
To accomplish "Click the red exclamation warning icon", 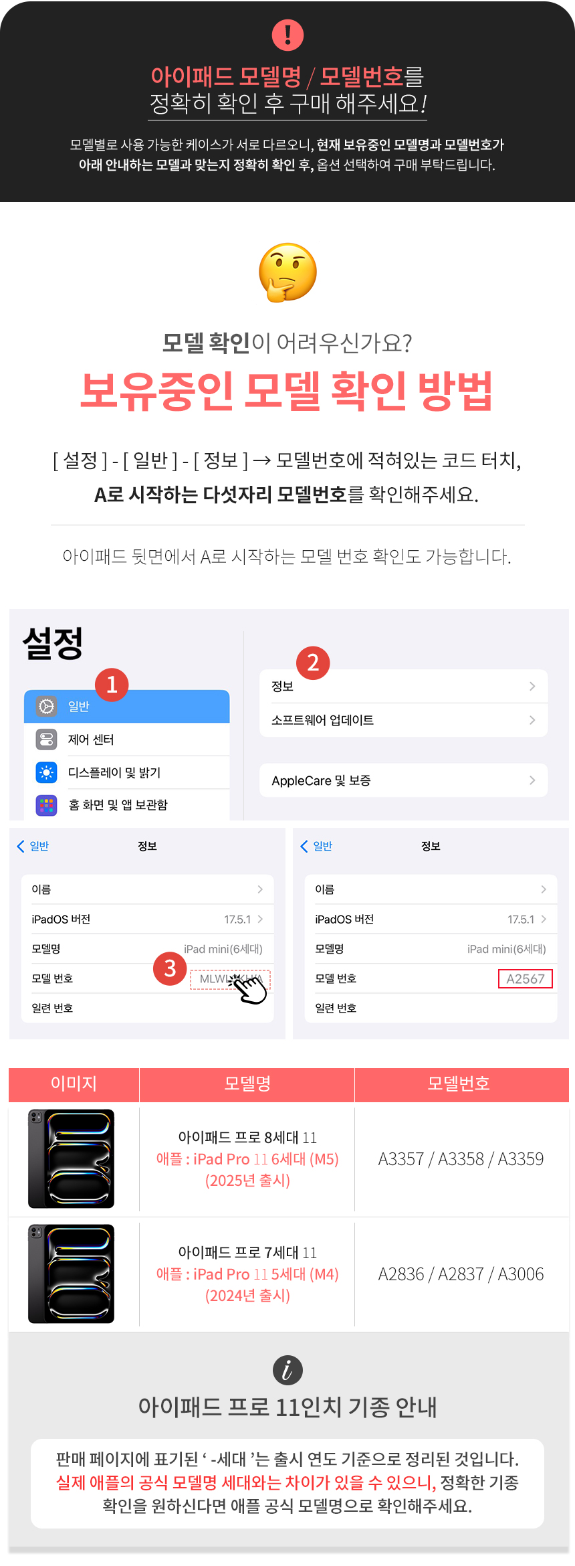I will tap(287, 35).
